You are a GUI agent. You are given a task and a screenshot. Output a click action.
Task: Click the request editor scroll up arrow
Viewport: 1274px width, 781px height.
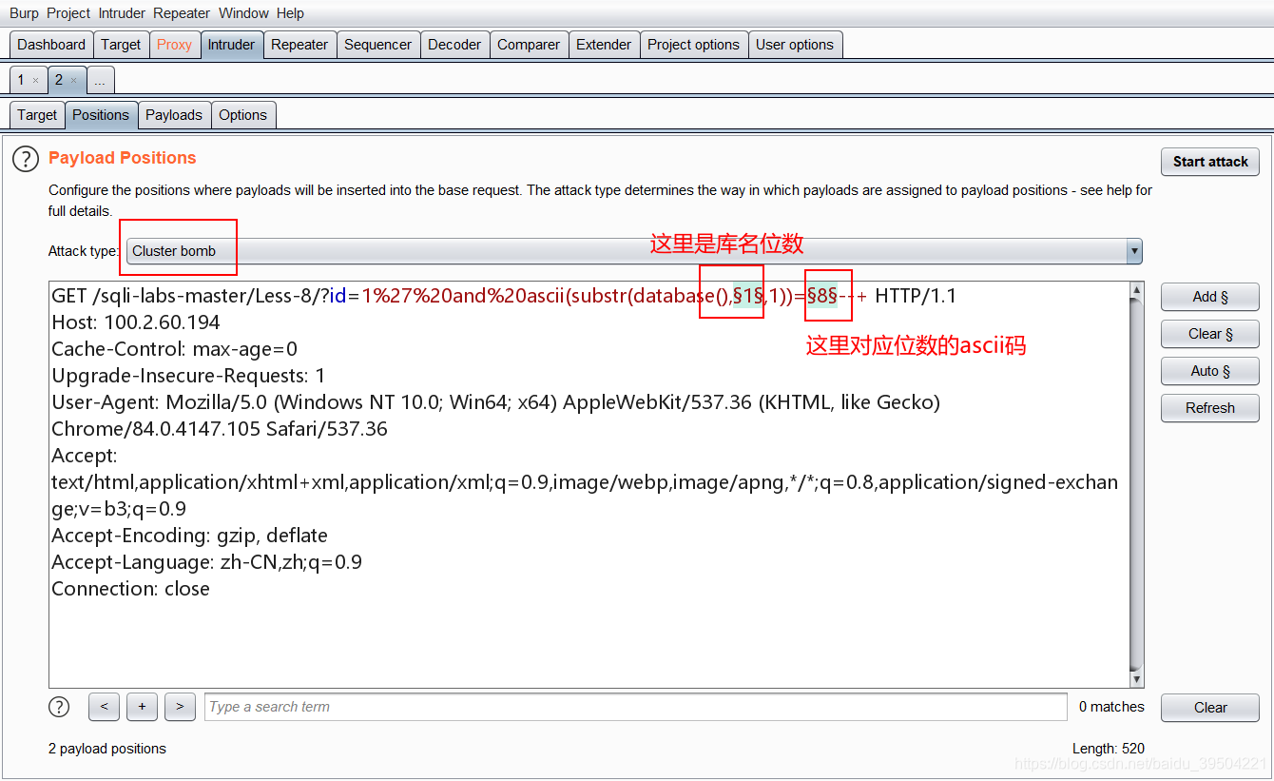1137,289
